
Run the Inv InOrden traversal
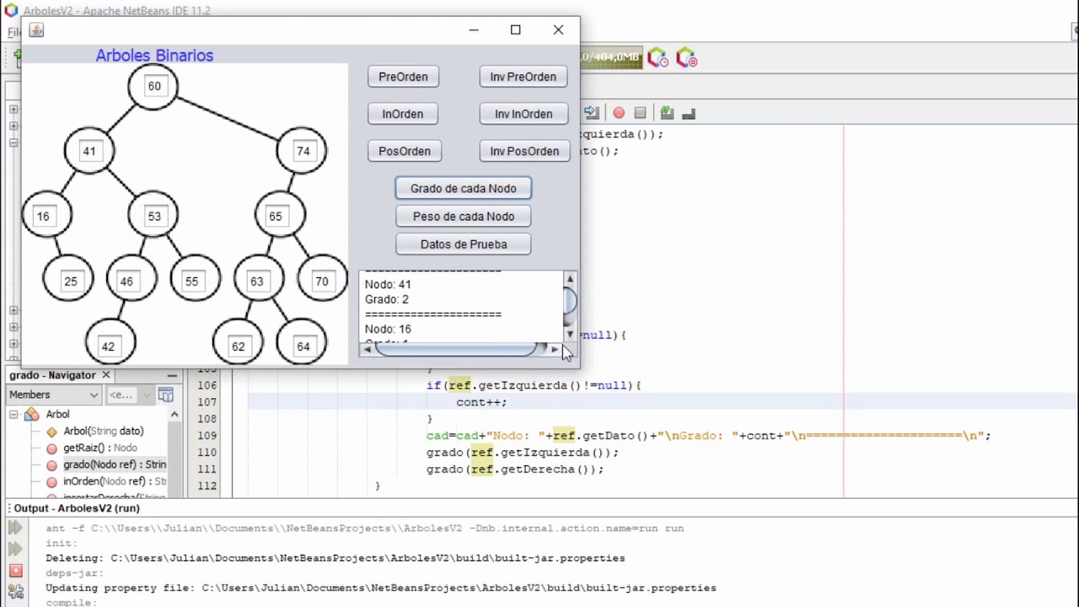(523, 114)
